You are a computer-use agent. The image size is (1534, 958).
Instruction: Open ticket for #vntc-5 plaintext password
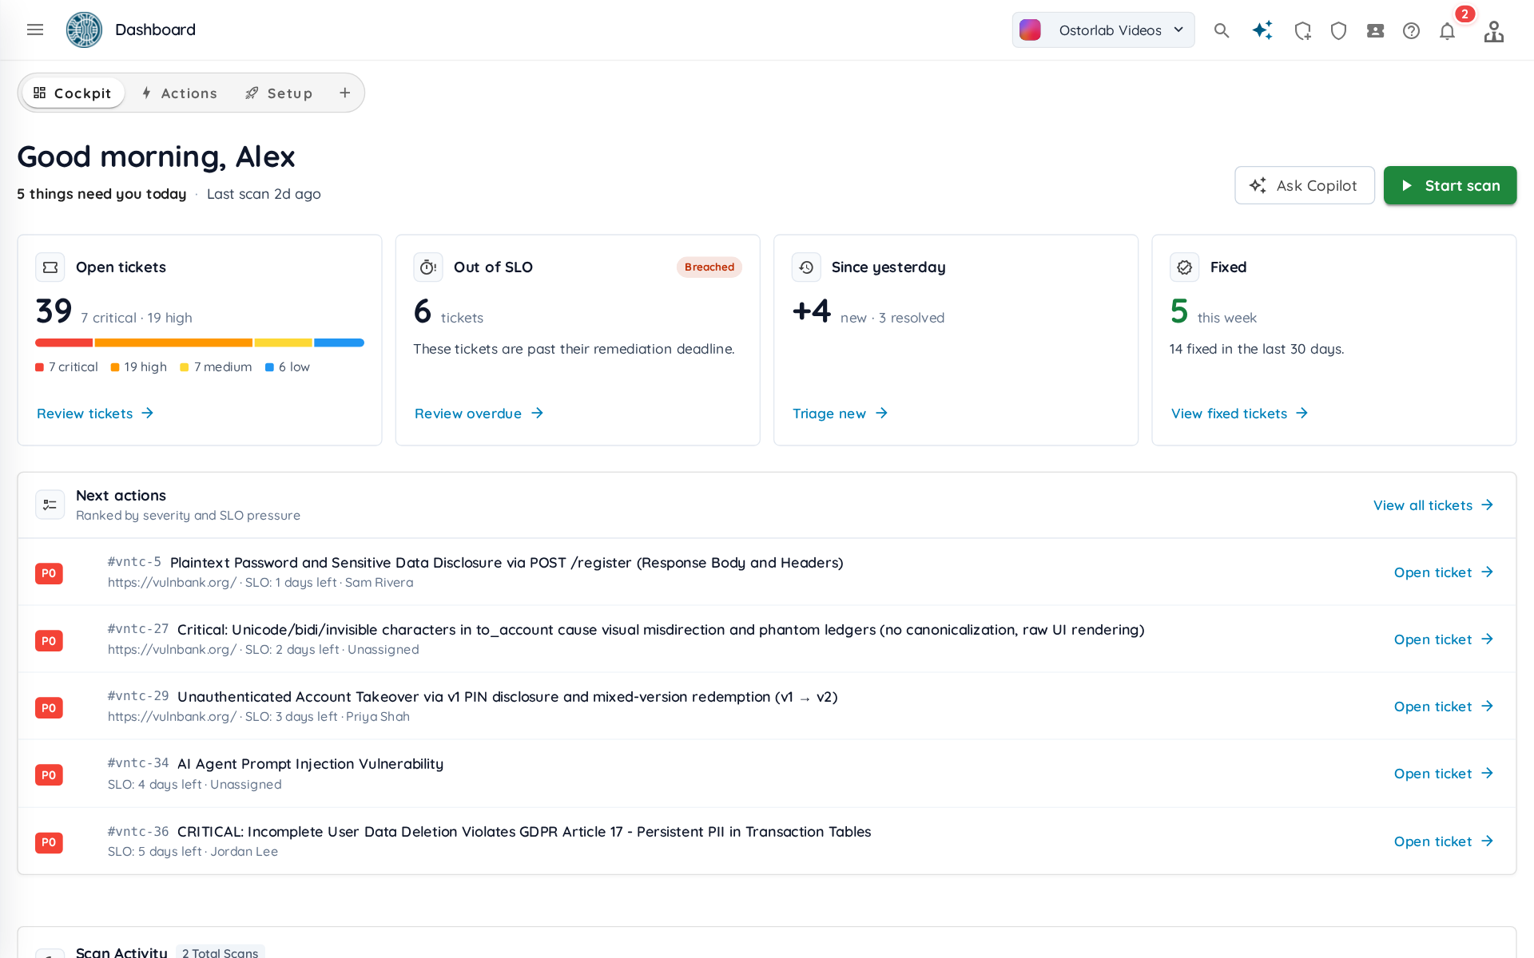[x=1444, y=572]
